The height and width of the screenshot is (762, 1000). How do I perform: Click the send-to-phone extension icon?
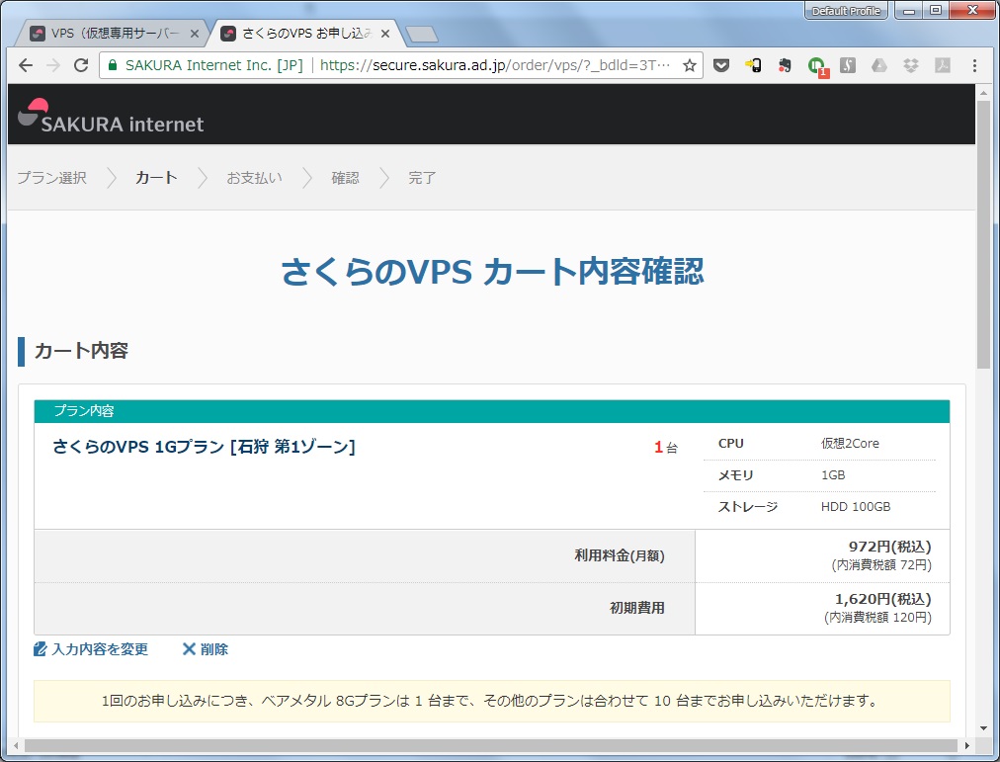753,65
